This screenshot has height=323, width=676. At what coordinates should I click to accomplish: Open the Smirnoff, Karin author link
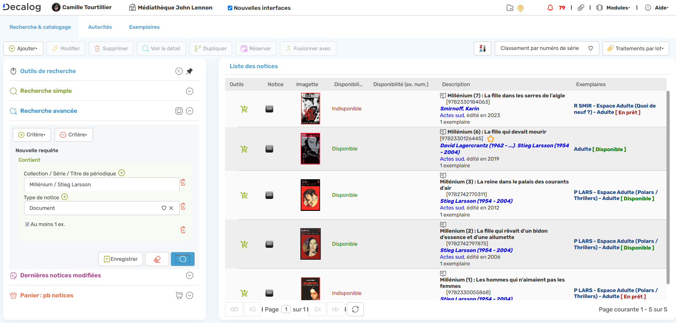[x=459, y=109]
